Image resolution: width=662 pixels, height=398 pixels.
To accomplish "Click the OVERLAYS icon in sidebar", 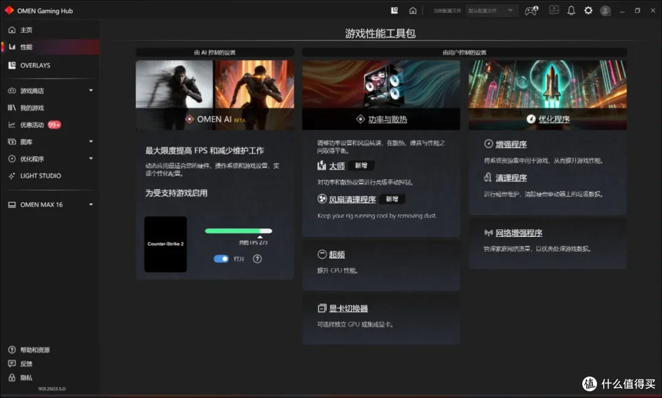I will point(12,66).
